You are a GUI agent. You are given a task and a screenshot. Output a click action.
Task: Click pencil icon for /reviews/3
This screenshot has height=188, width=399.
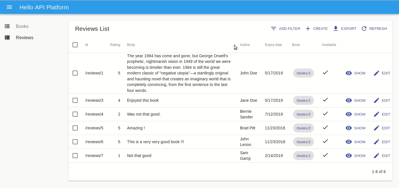point(376,100)
